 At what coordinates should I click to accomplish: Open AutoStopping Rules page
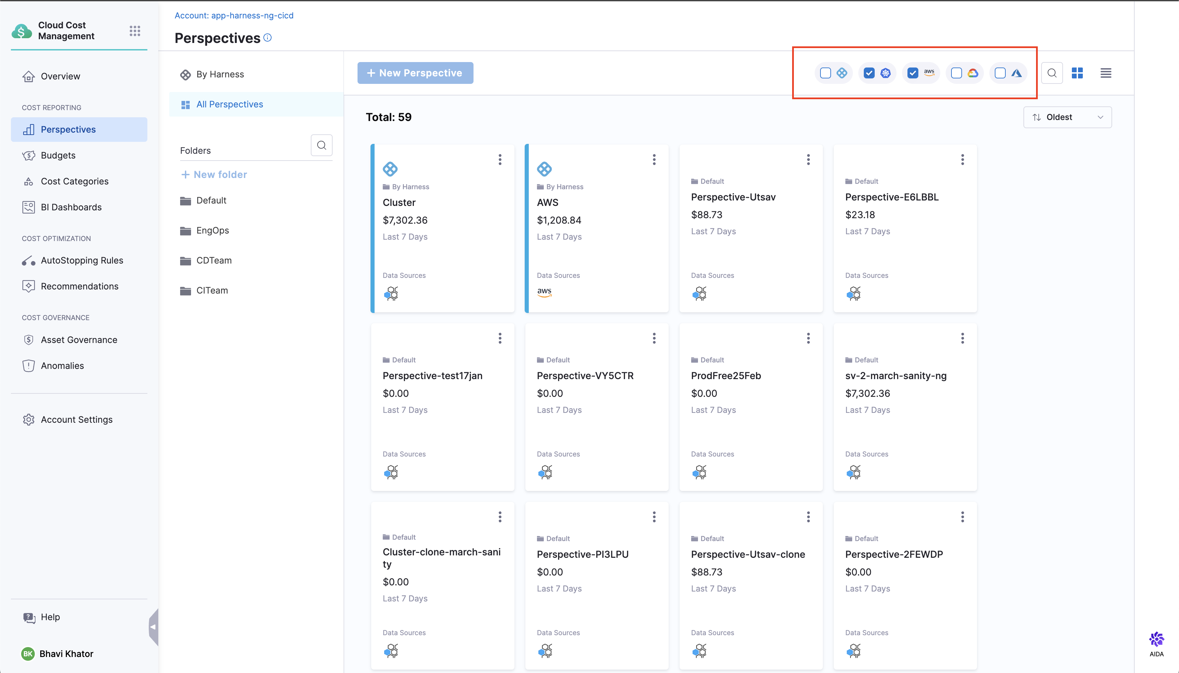pos(79,260)
